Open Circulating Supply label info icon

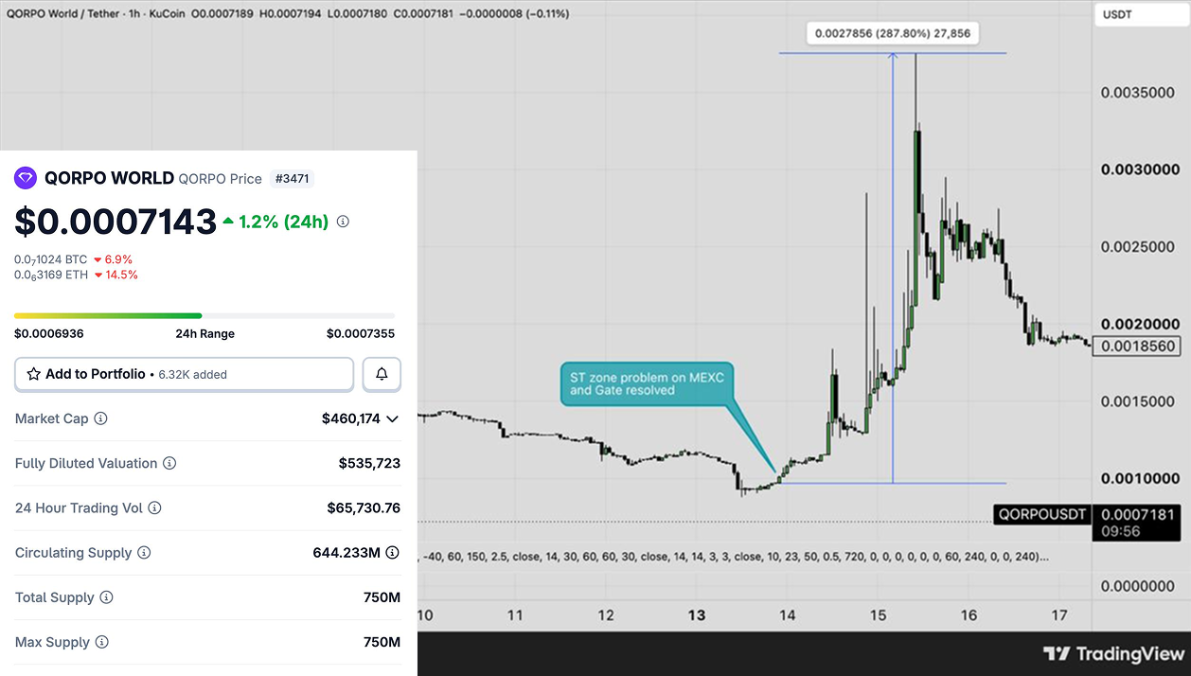144,552
